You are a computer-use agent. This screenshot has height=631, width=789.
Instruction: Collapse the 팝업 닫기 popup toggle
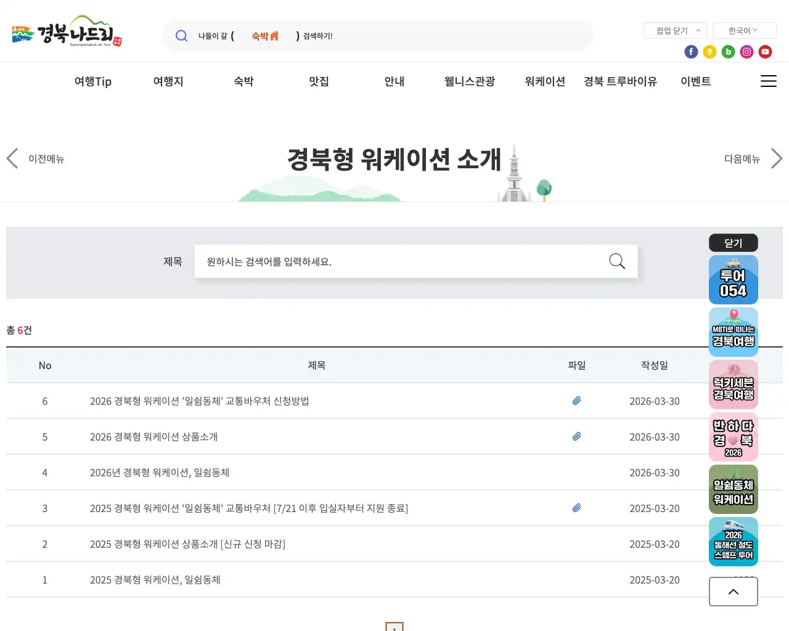click(x=675, y=30)
